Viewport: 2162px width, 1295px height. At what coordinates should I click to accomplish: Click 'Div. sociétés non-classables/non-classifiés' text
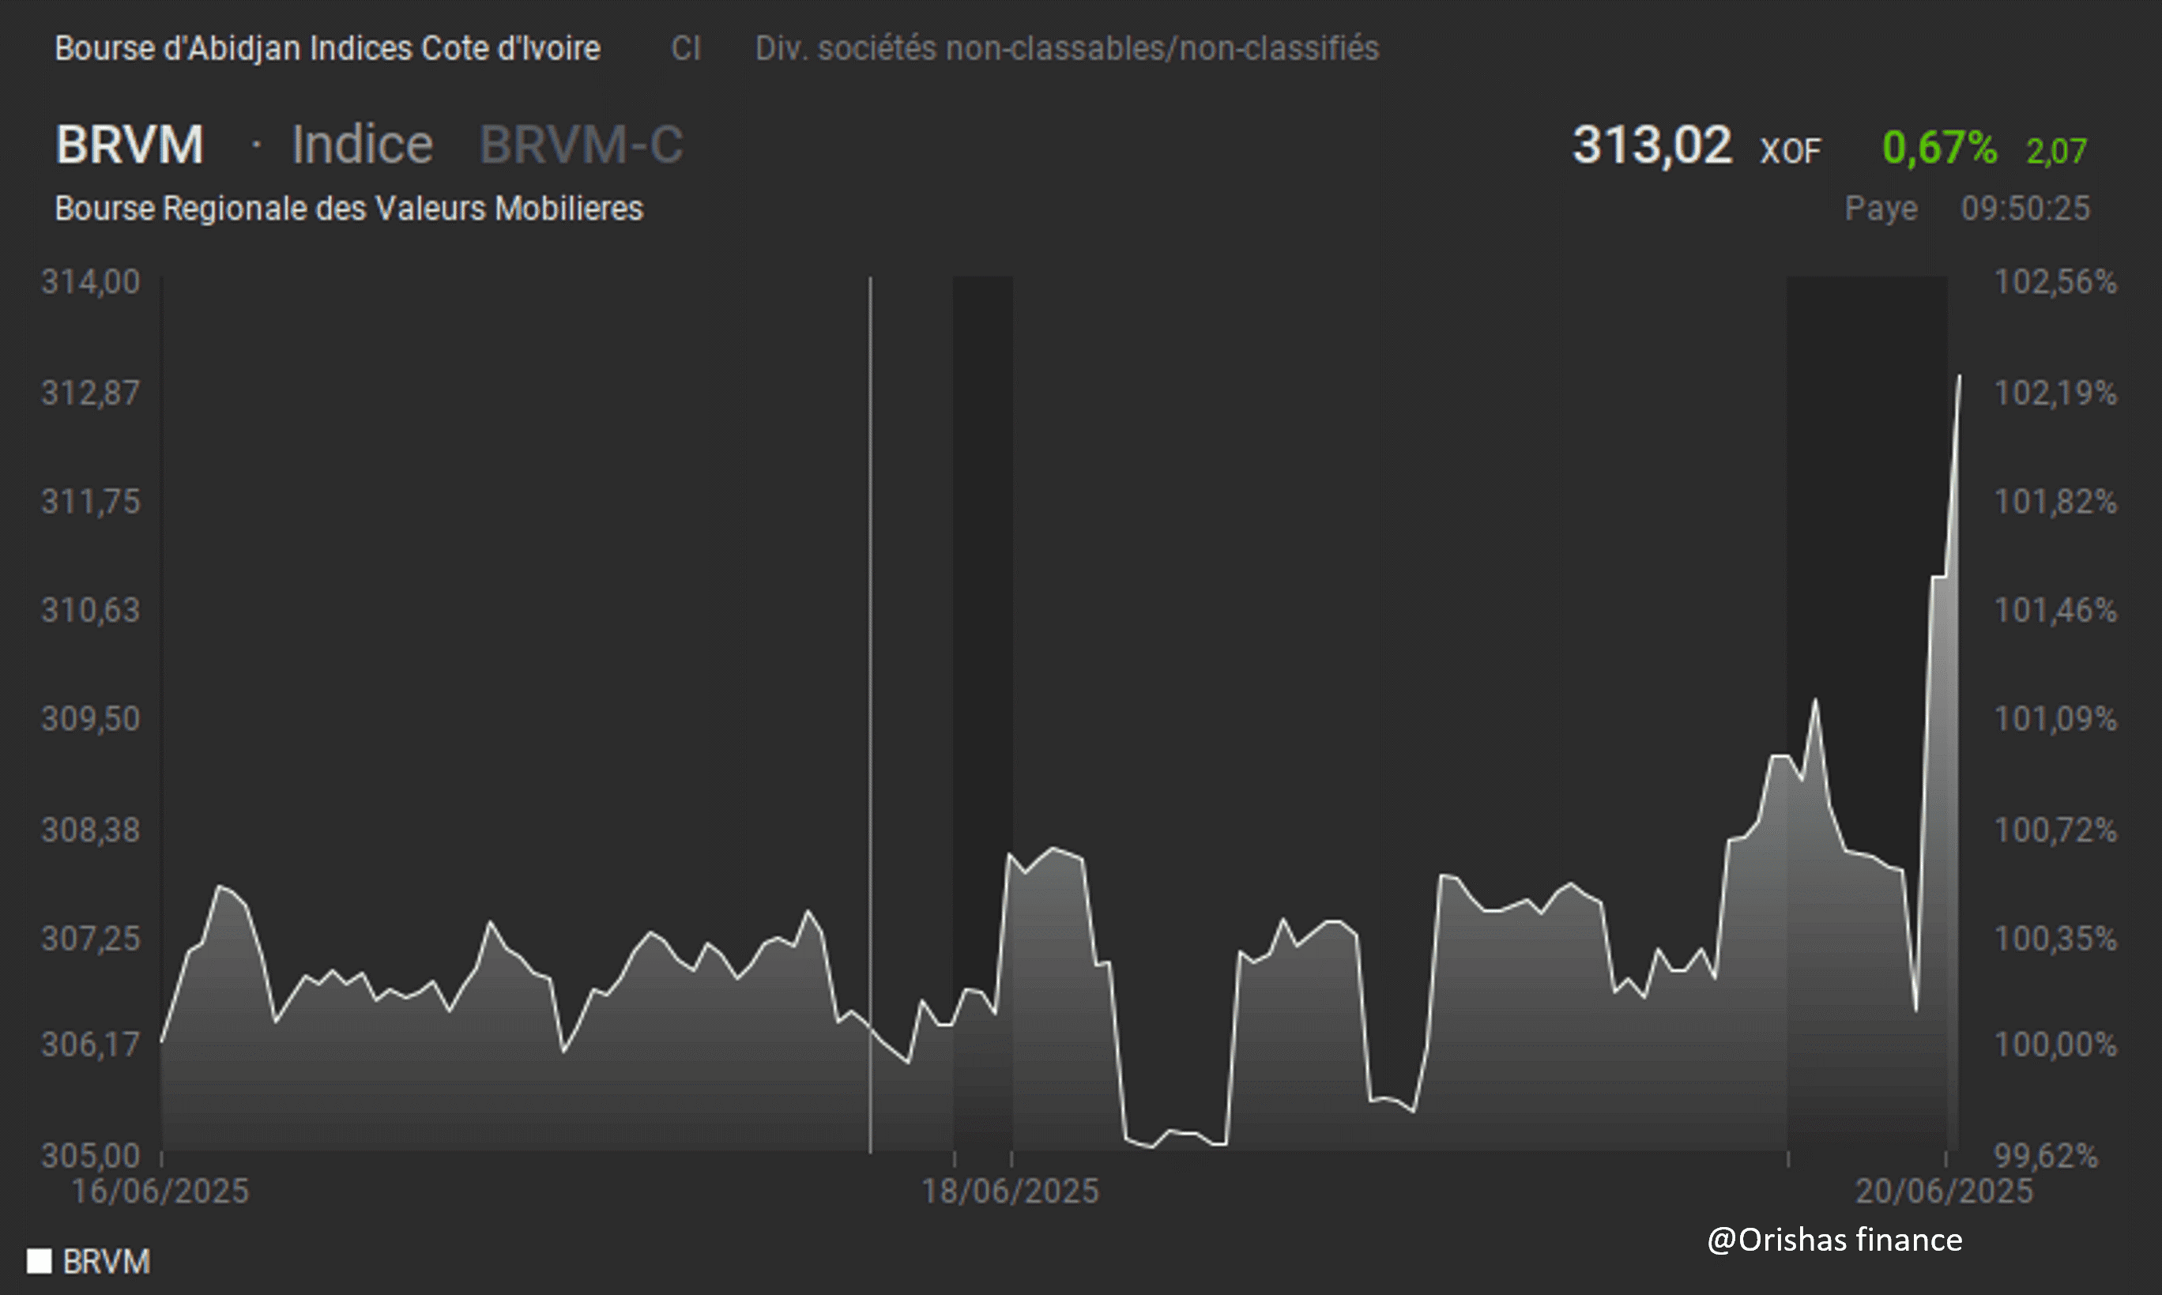1067,48
